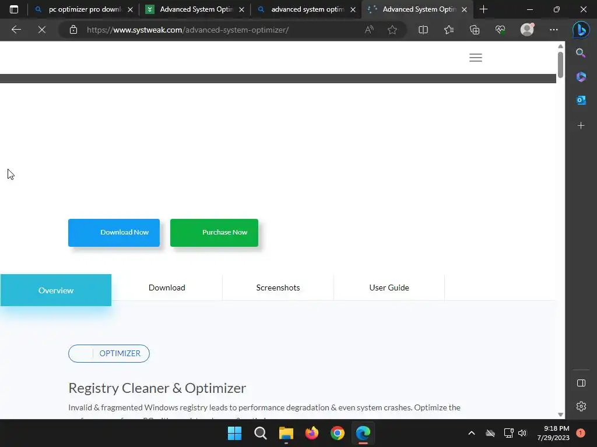Viewport: 597px width, 447px height.
Task: Open Browser essentials heart icon
Action: point(500,30)
